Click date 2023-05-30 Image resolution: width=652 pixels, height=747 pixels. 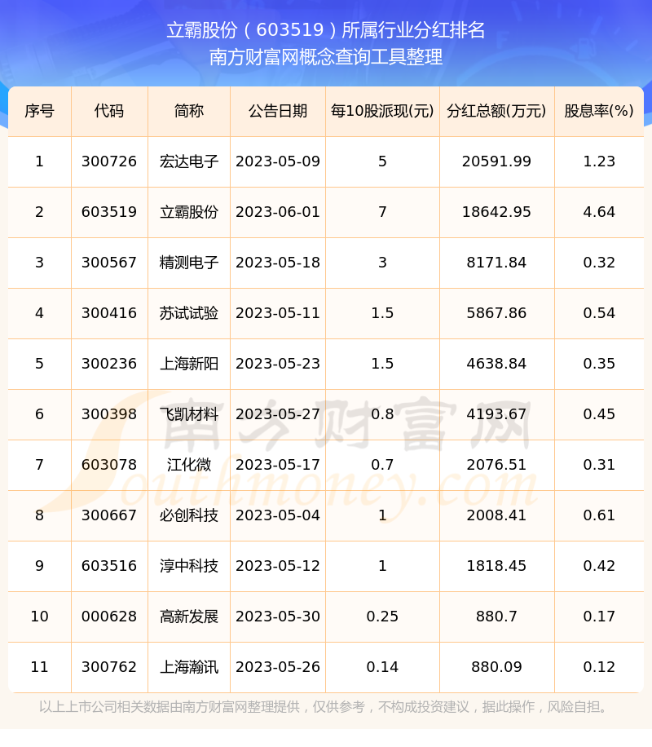click(x=278, y=616)
